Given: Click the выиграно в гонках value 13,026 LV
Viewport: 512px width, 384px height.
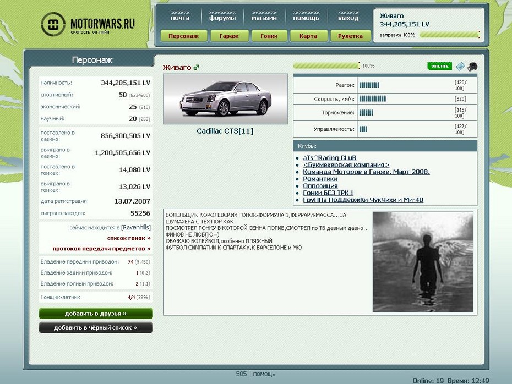Looking at the screenshot, I should point(134,186).
